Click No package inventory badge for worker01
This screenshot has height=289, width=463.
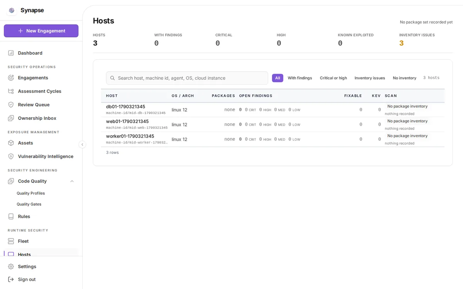pyautogui.click(x=407, y=136)
